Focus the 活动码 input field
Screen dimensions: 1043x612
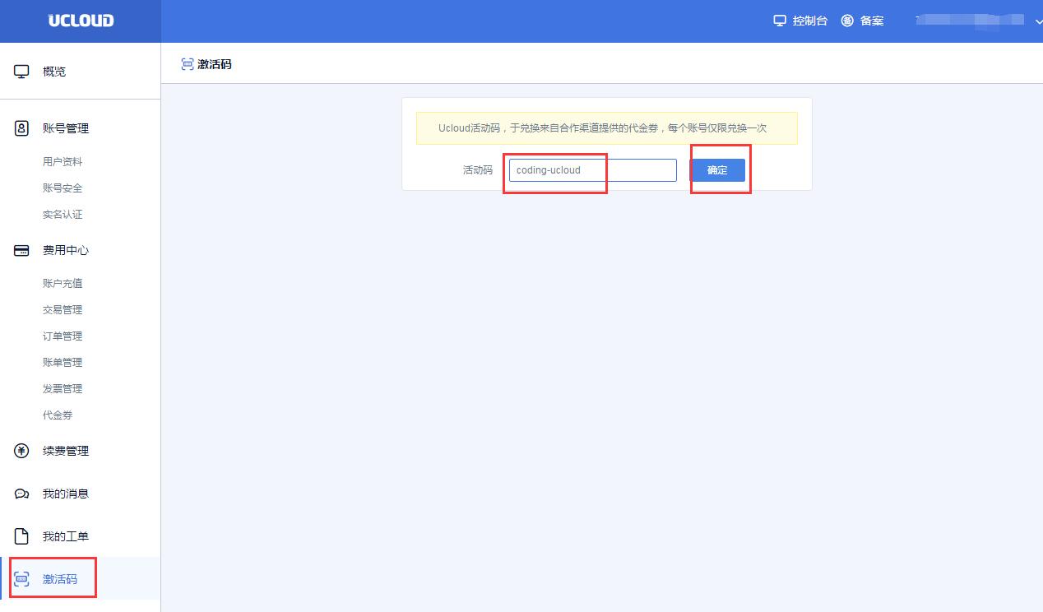(x=592, y=170)
